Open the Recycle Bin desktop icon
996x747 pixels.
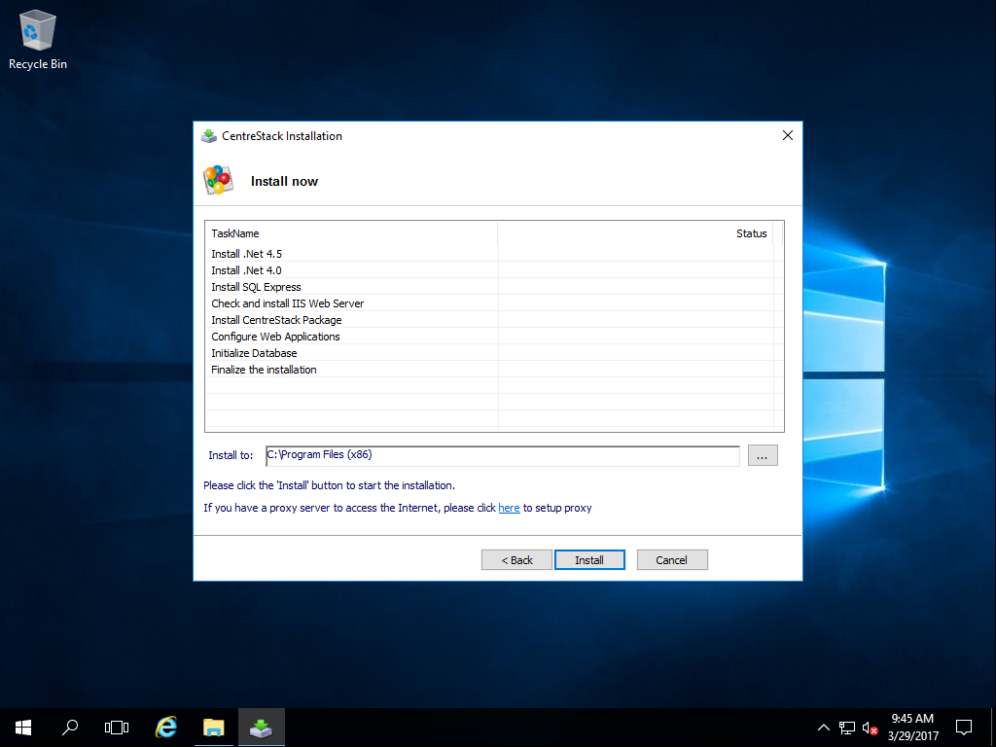pyautogui.click(x=38, y=40)
